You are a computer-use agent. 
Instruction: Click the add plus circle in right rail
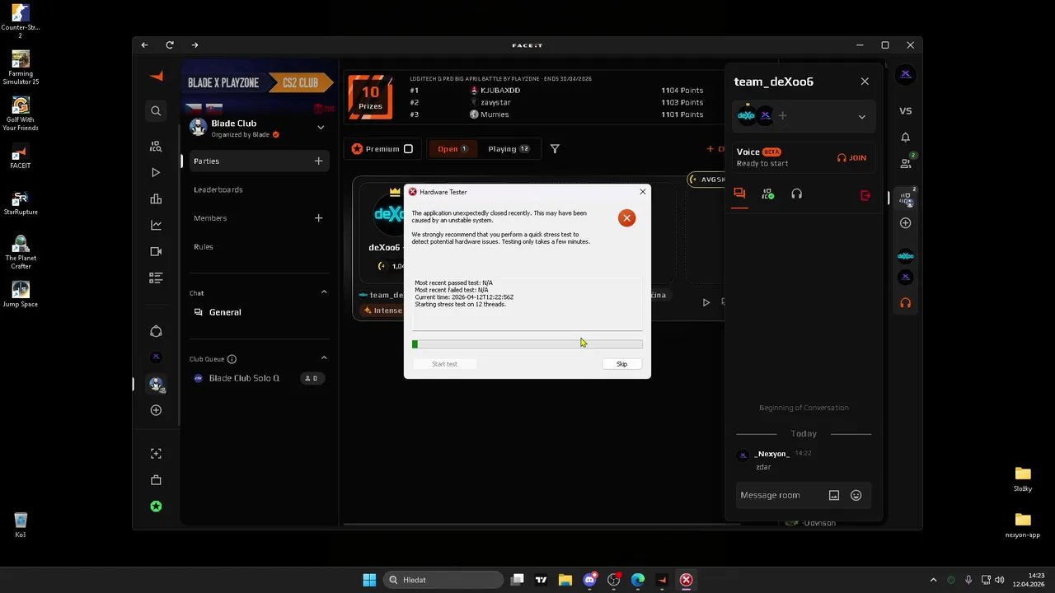tap(905, 223)
